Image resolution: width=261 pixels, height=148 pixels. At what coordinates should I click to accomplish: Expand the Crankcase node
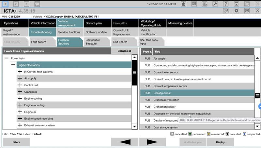pyautogui.click(x=20, y=92)
